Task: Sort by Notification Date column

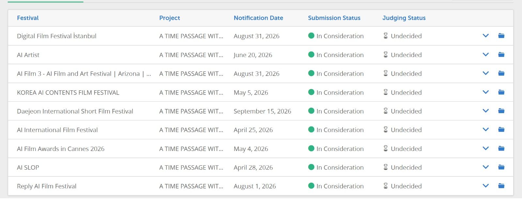Action: pos(258,18)
